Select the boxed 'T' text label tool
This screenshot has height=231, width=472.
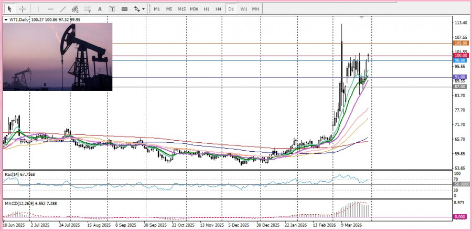112,9
